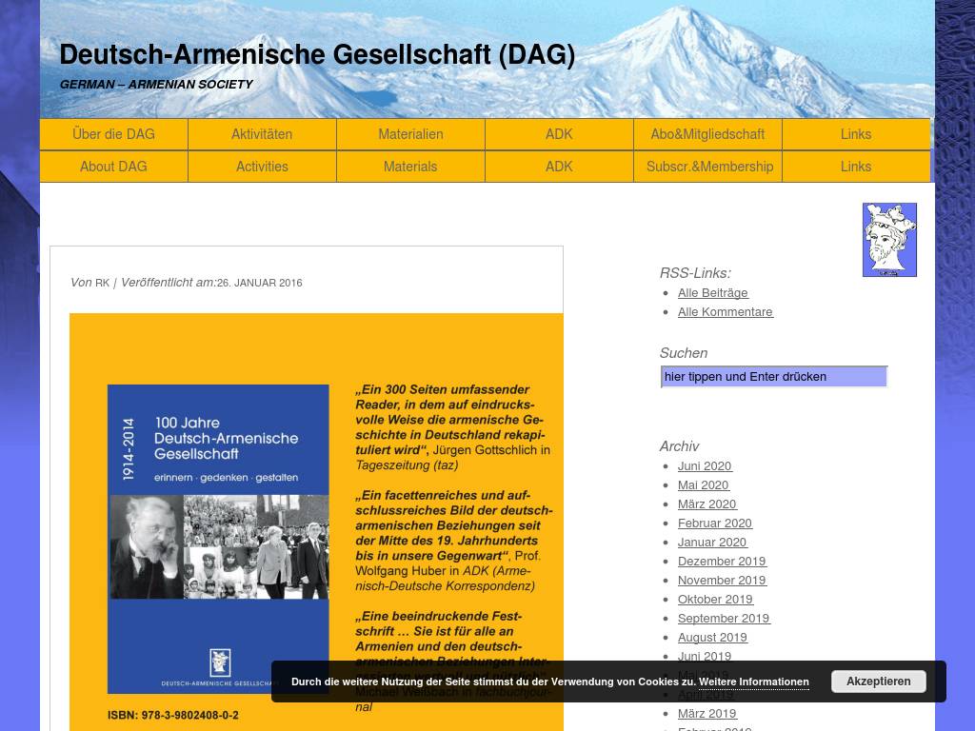Screen dimensions: 975x731
Task: Select the September 2019 archive link
Action: pyautogui.click(x=723, y=619)
